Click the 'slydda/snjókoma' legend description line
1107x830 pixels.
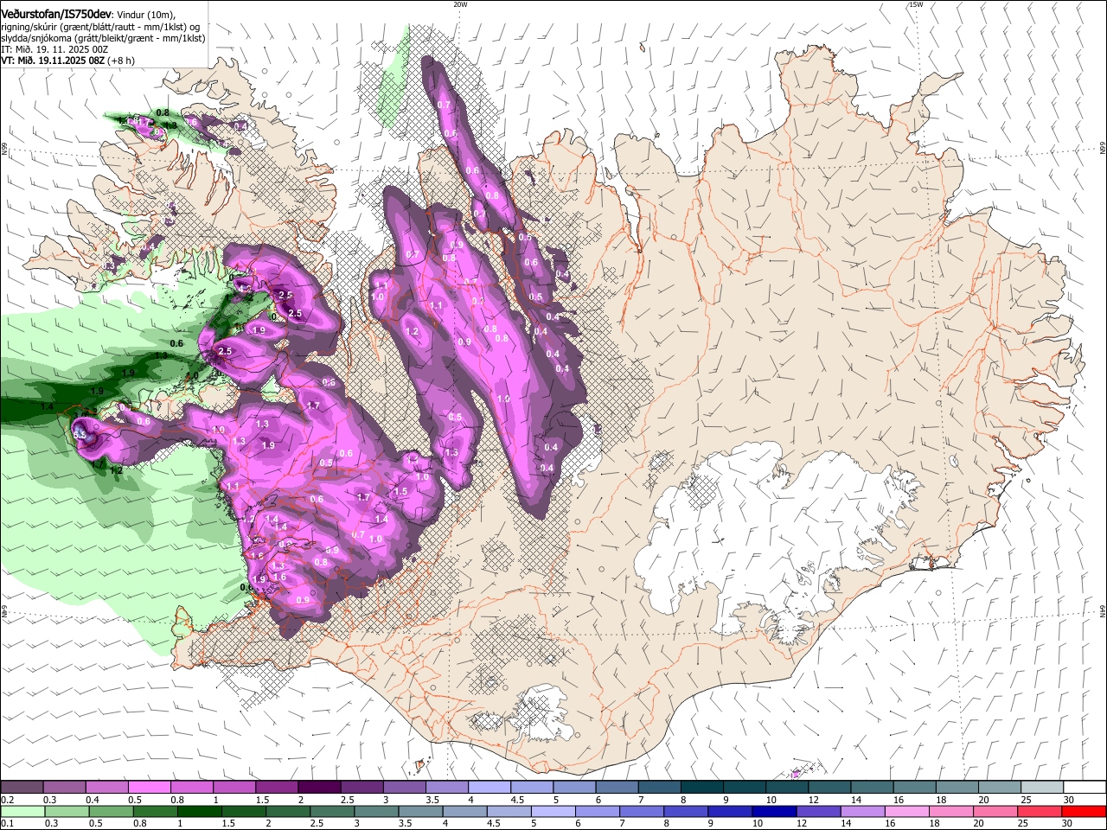tap(103, 38)
